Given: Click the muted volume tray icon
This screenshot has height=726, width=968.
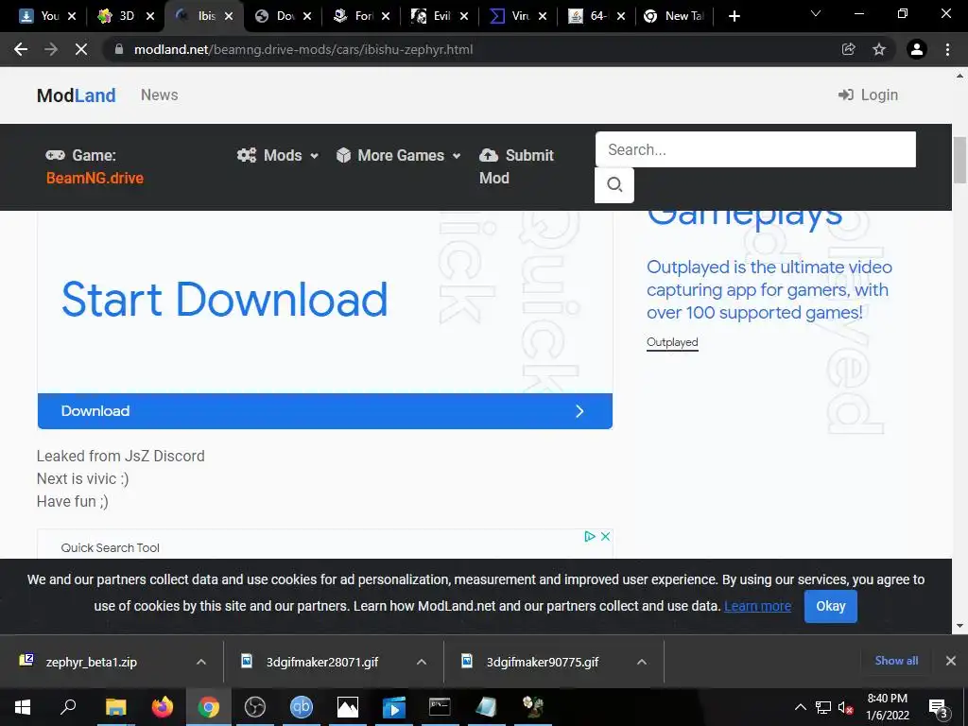Looking at the screenshot, I should [x=846, y=707].
